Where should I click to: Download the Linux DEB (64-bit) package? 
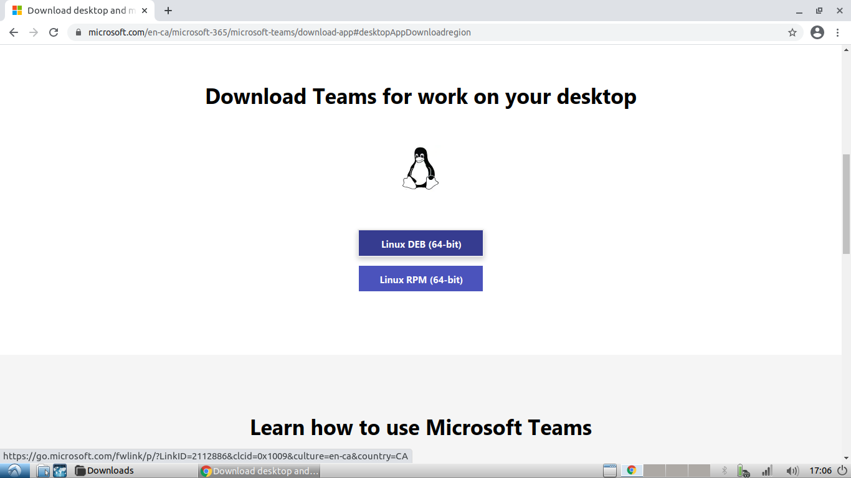click(421, 244)
